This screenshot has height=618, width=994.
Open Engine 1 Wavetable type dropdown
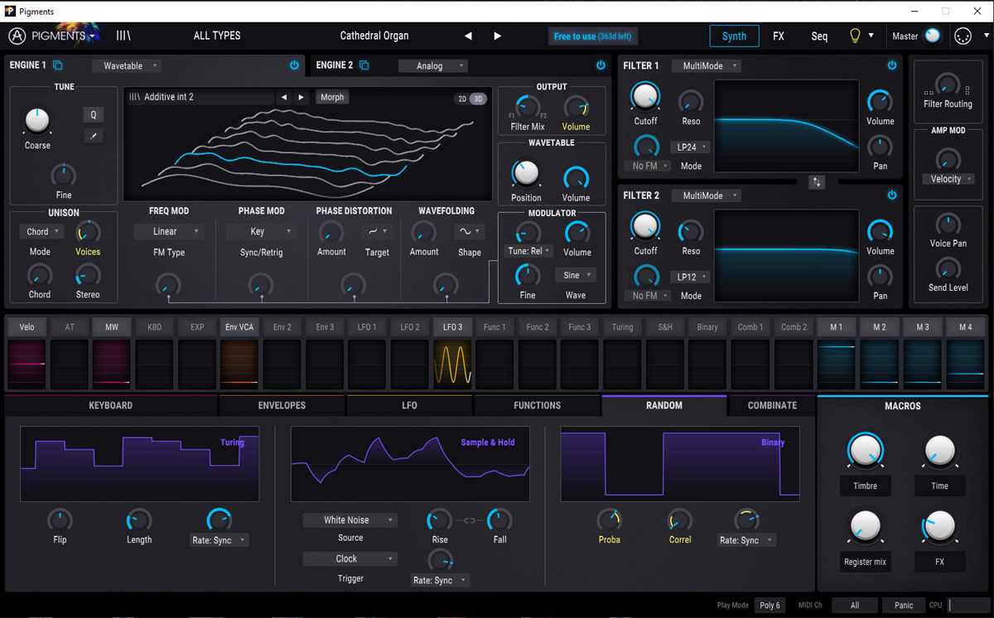(x=127, y=65)
